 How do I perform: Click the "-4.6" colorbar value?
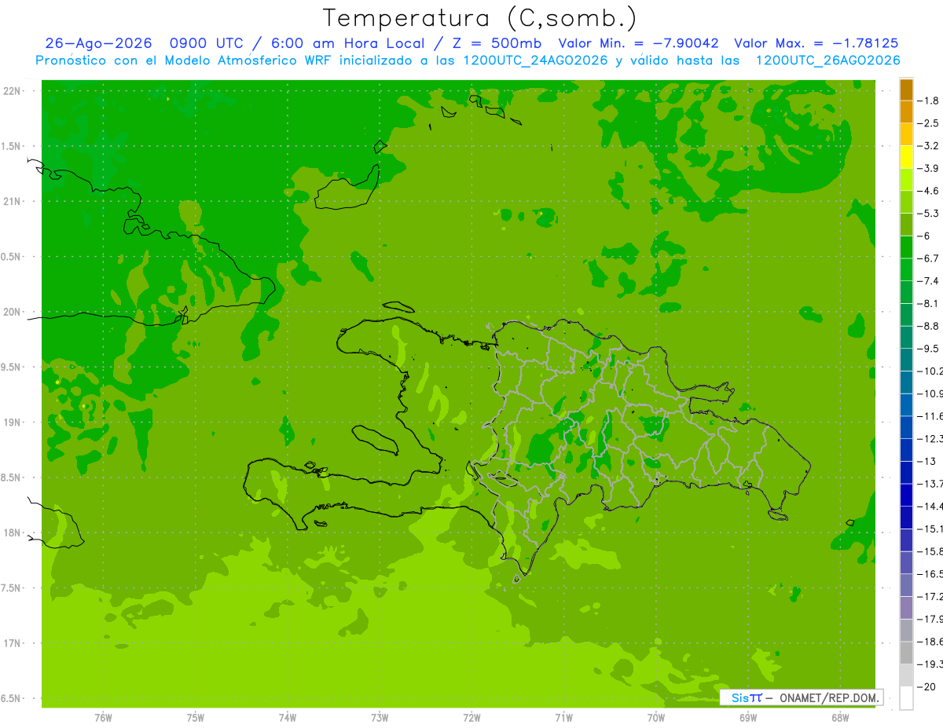click(929, 191)
